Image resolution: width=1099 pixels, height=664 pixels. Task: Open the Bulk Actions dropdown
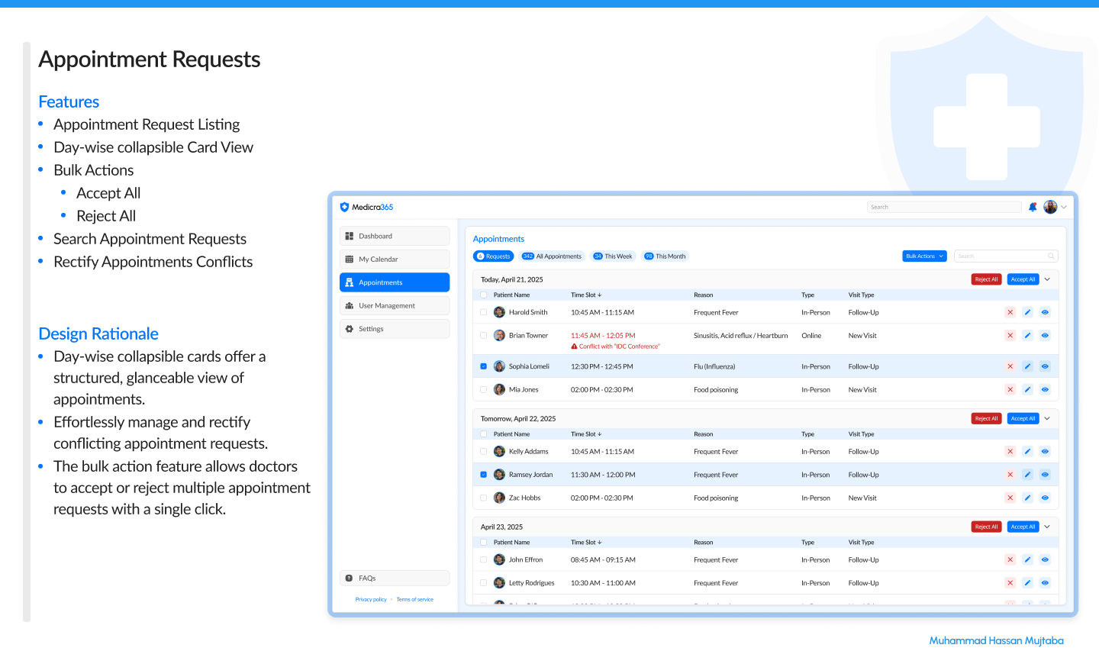[923, 256]
